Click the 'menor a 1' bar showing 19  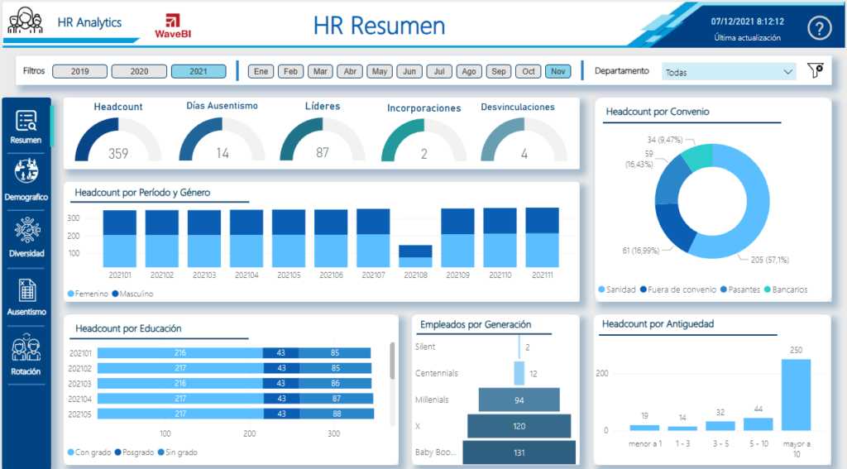(644, 428)
